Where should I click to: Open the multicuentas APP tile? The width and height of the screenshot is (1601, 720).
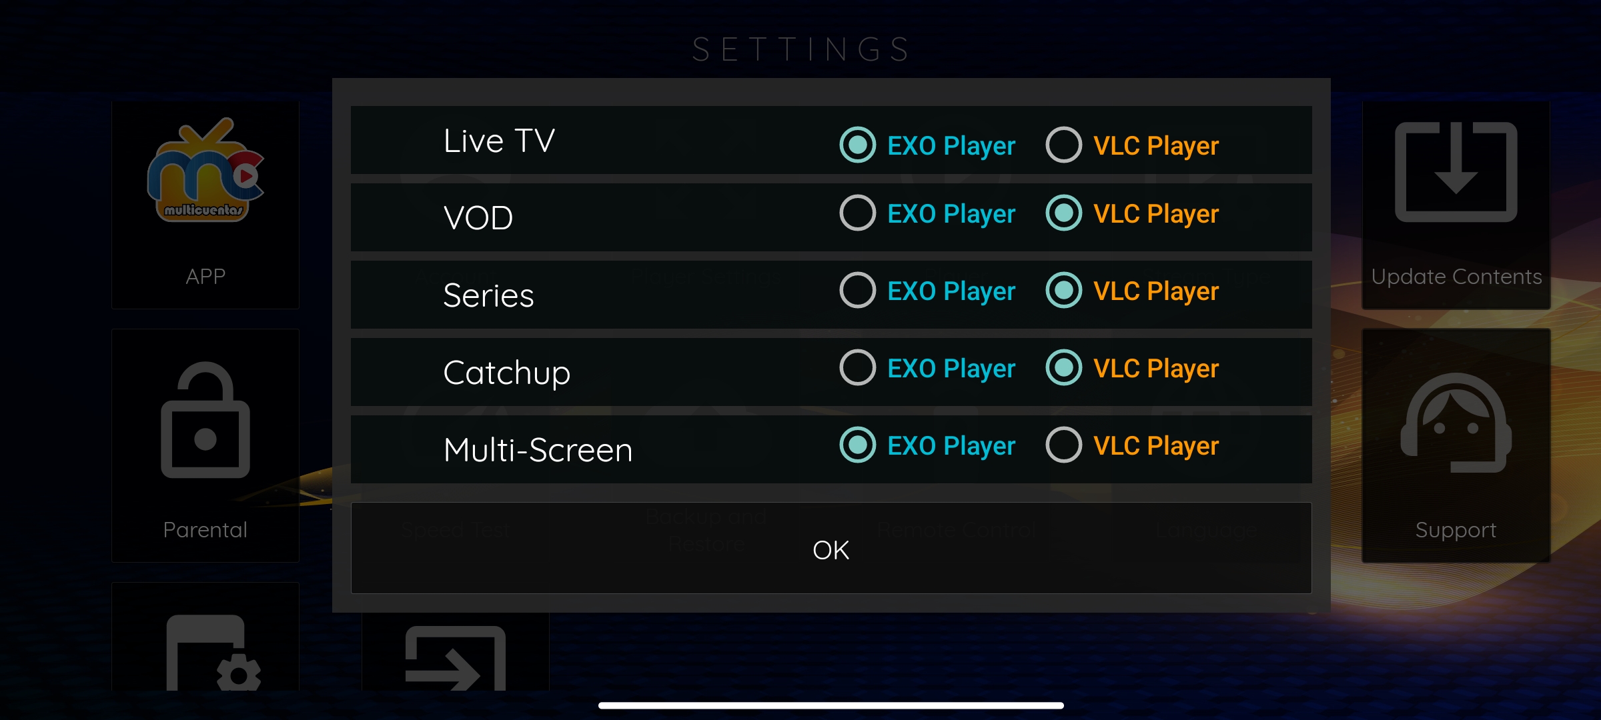tap(205, 205)
